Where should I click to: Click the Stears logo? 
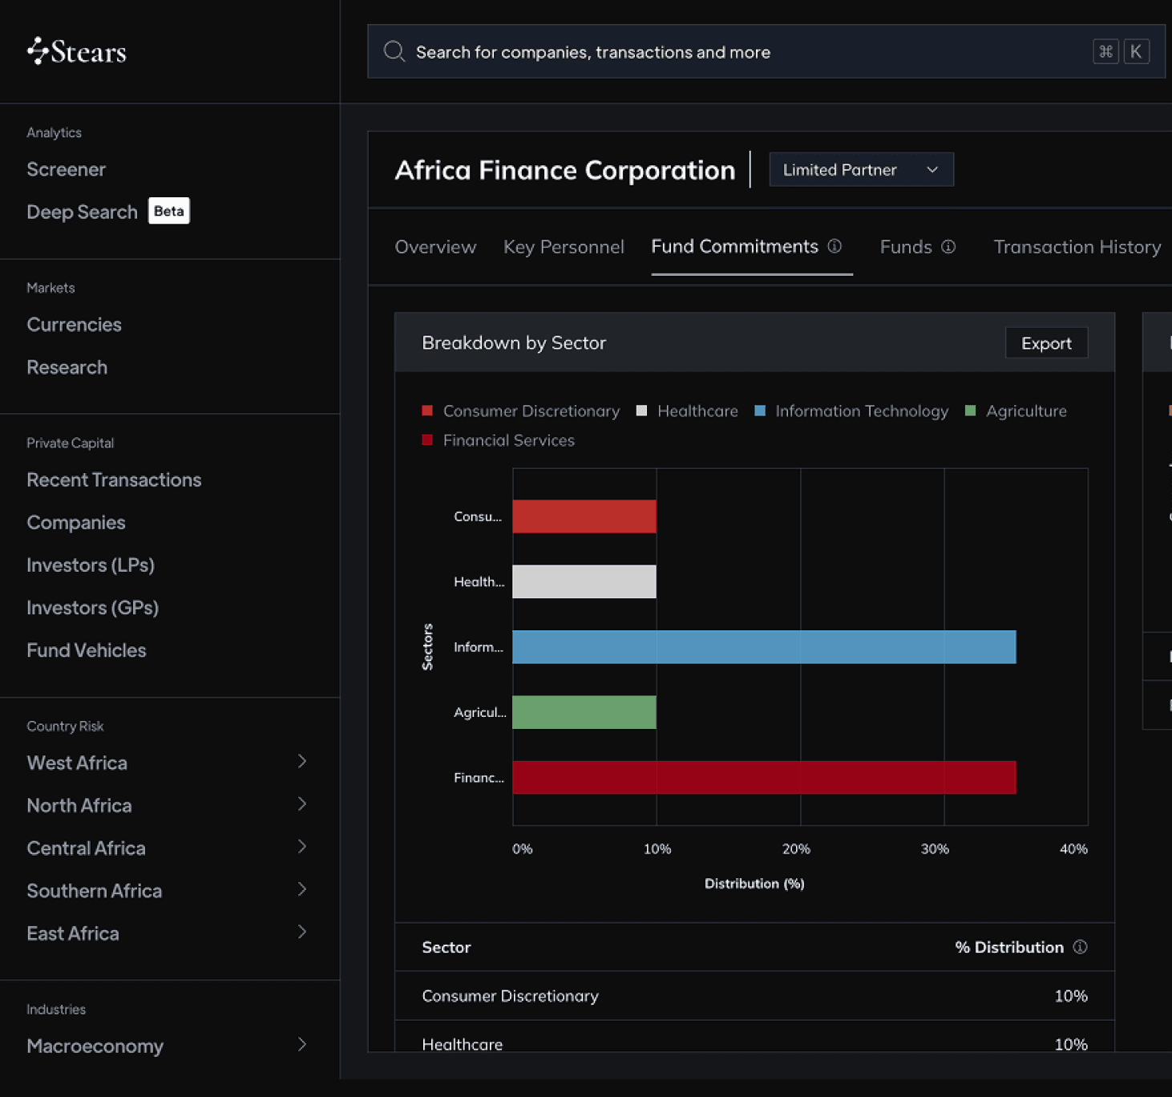click(76, 51)
